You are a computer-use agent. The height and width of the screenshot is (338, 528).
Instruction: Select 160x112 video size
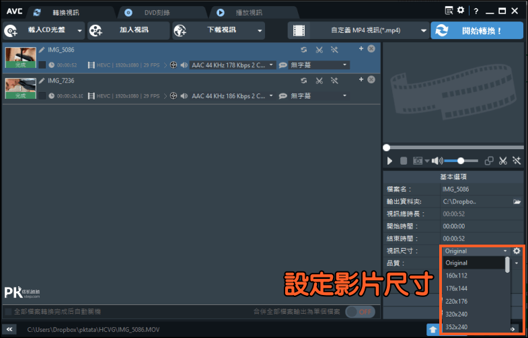pyautogui.click(x=474, y=276)
